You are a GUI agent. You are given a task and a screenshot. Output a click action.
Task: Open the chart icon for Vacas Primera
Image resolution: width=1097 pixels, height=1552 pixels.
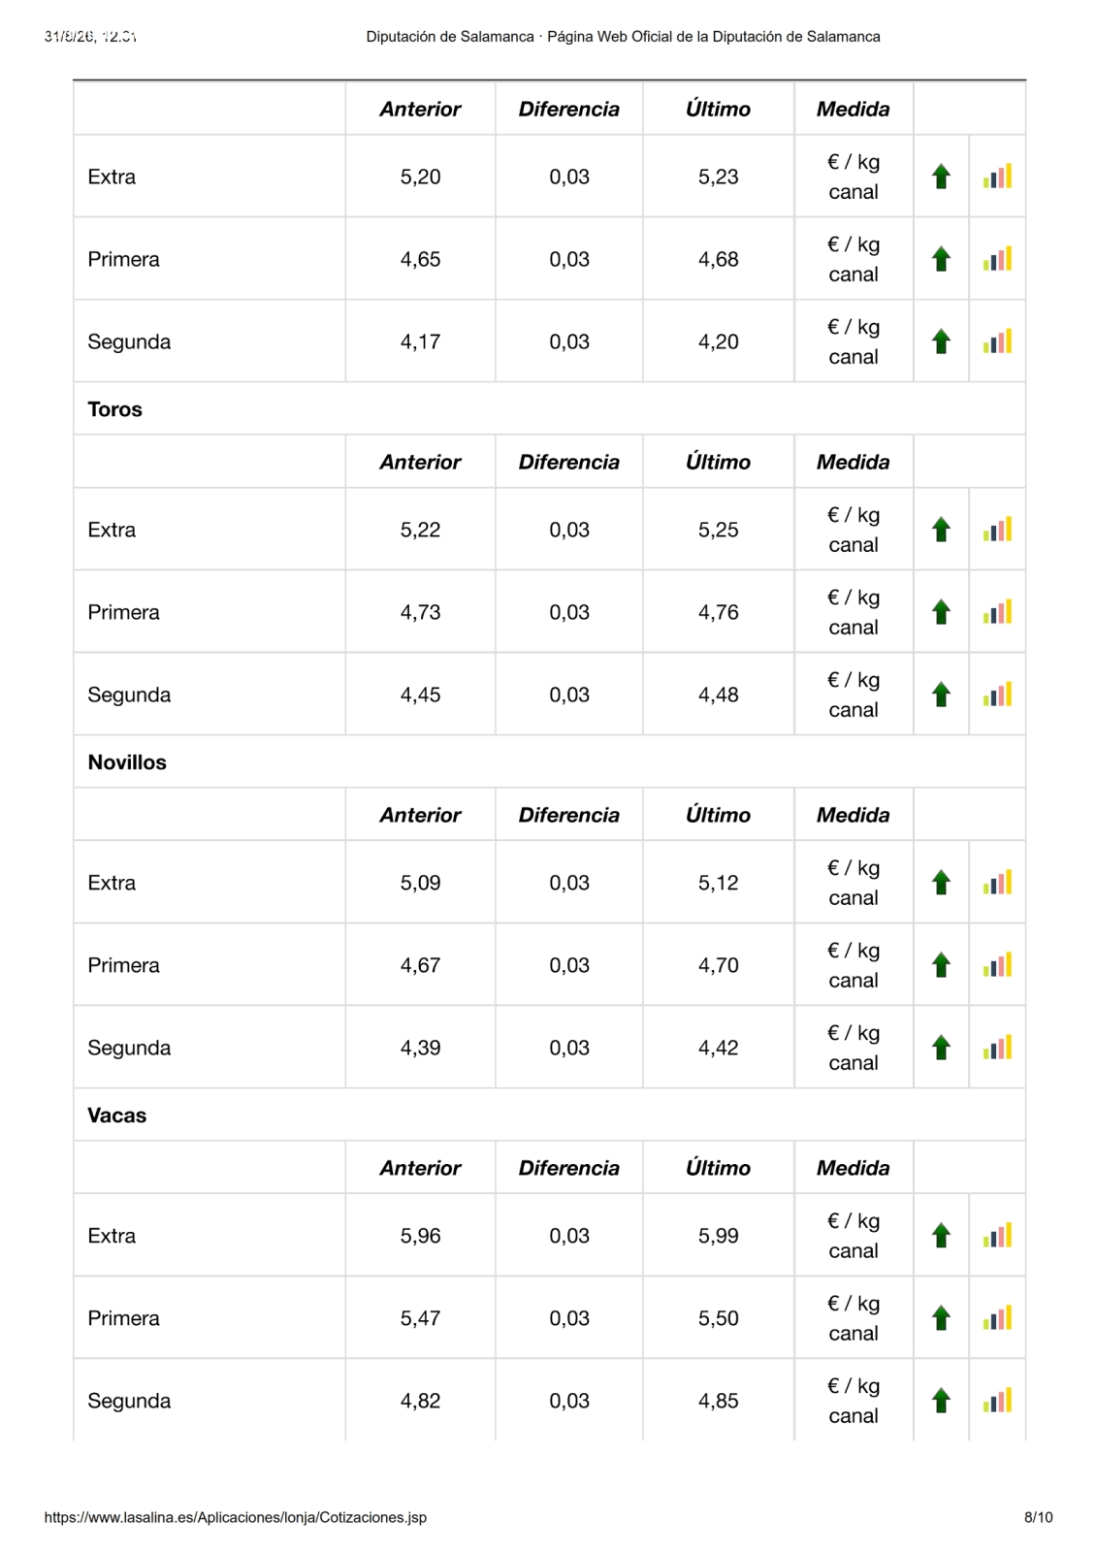click(x=997, y=1318)
